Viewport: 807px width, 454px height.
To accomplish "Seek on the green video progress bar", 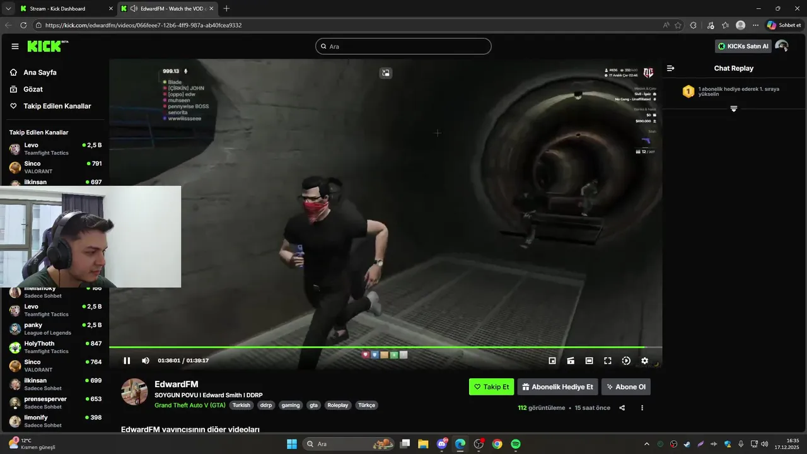I will tap(385, 347).
